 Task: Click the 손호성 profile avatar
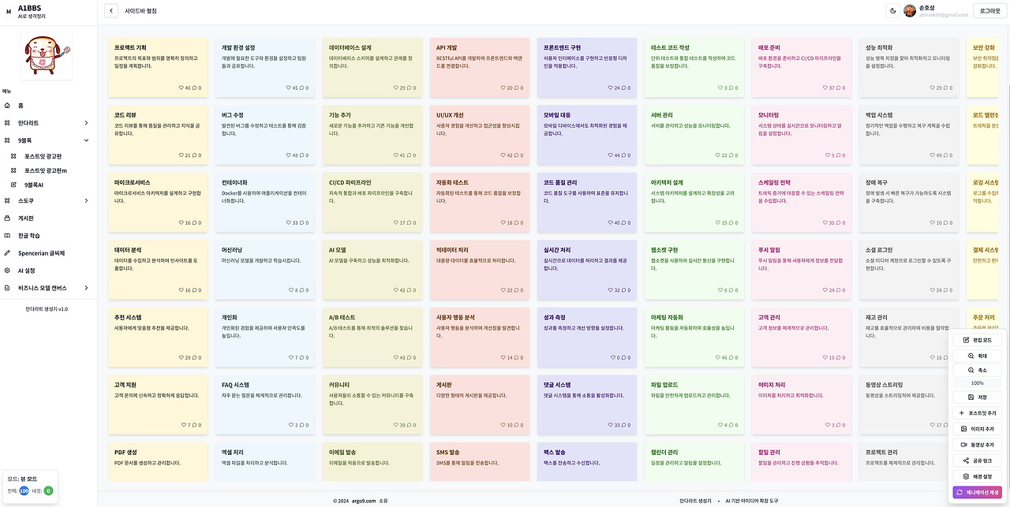coord(909,11)
